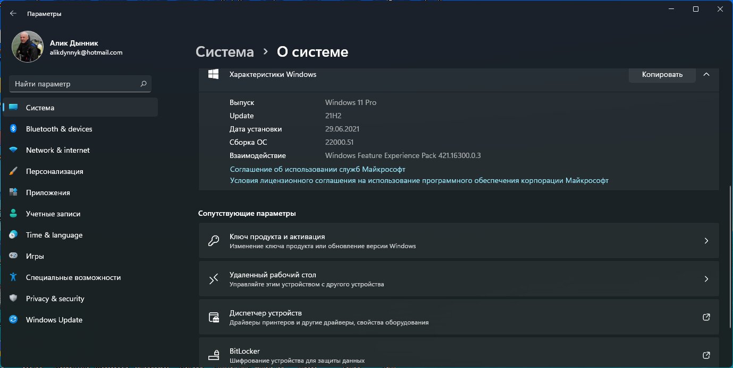Screen dimensions: 733x368
Task: Click the search magnifier icon in Найти параметр
Action: 143,84
